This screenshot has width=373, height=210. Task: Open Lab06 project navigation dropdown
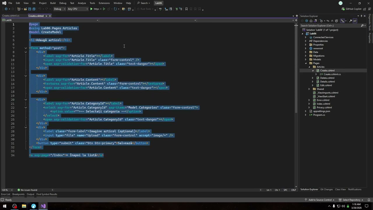click(50, 20)
